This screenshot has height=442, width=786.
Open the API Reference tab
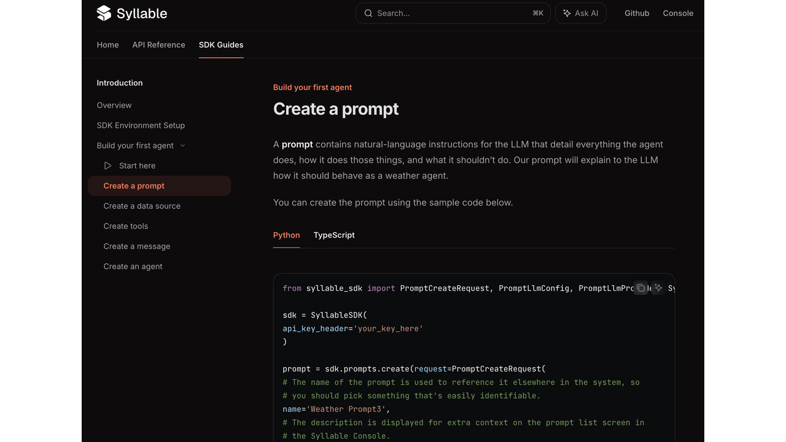[158, 45]
